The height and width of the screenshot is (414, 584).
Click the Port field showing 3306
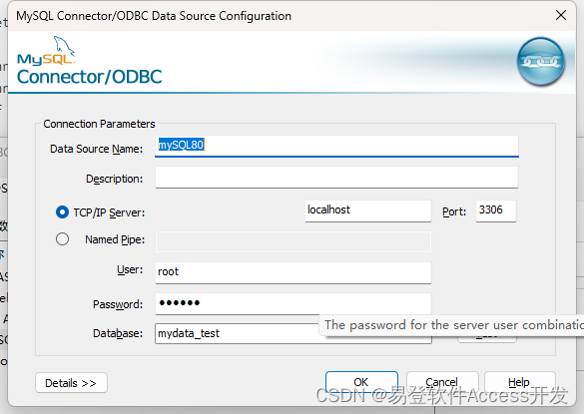pos(496,211)
